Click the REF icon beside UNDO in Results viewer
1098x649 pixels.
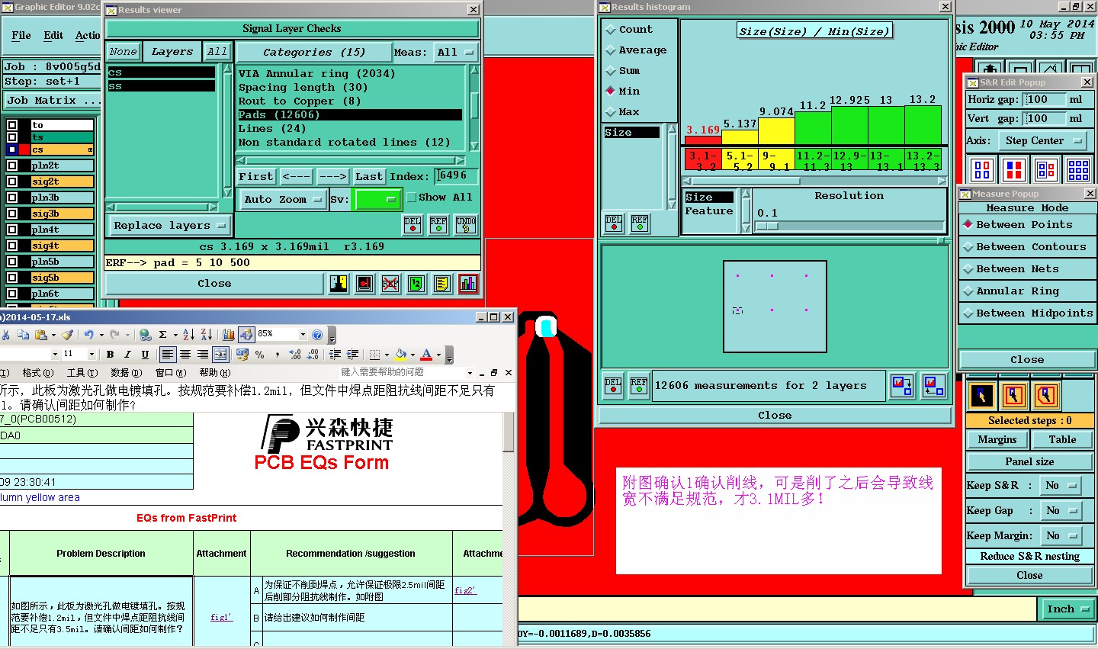[x=438, y=225]
